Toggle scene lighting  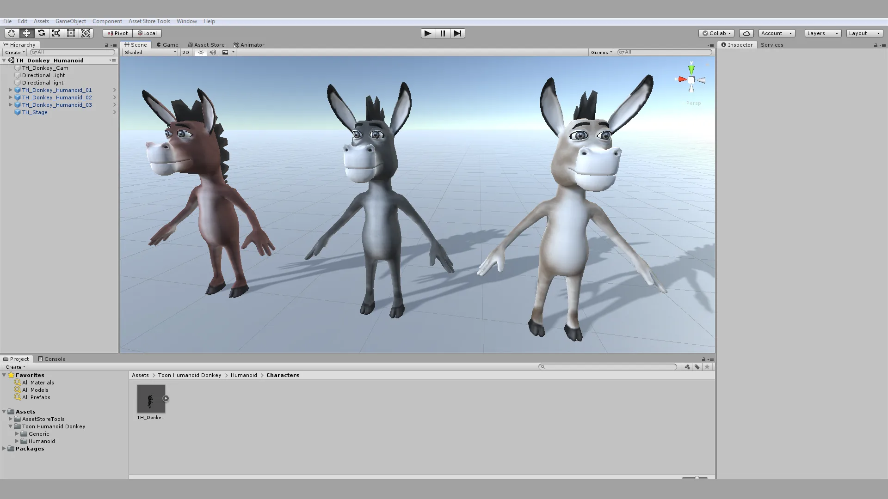click(201, 52)
